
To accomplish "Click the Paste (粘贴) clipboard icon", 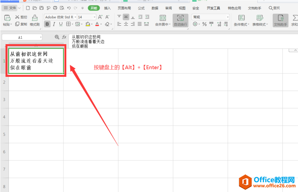I will pyautogui.click(x=7, y=18).
